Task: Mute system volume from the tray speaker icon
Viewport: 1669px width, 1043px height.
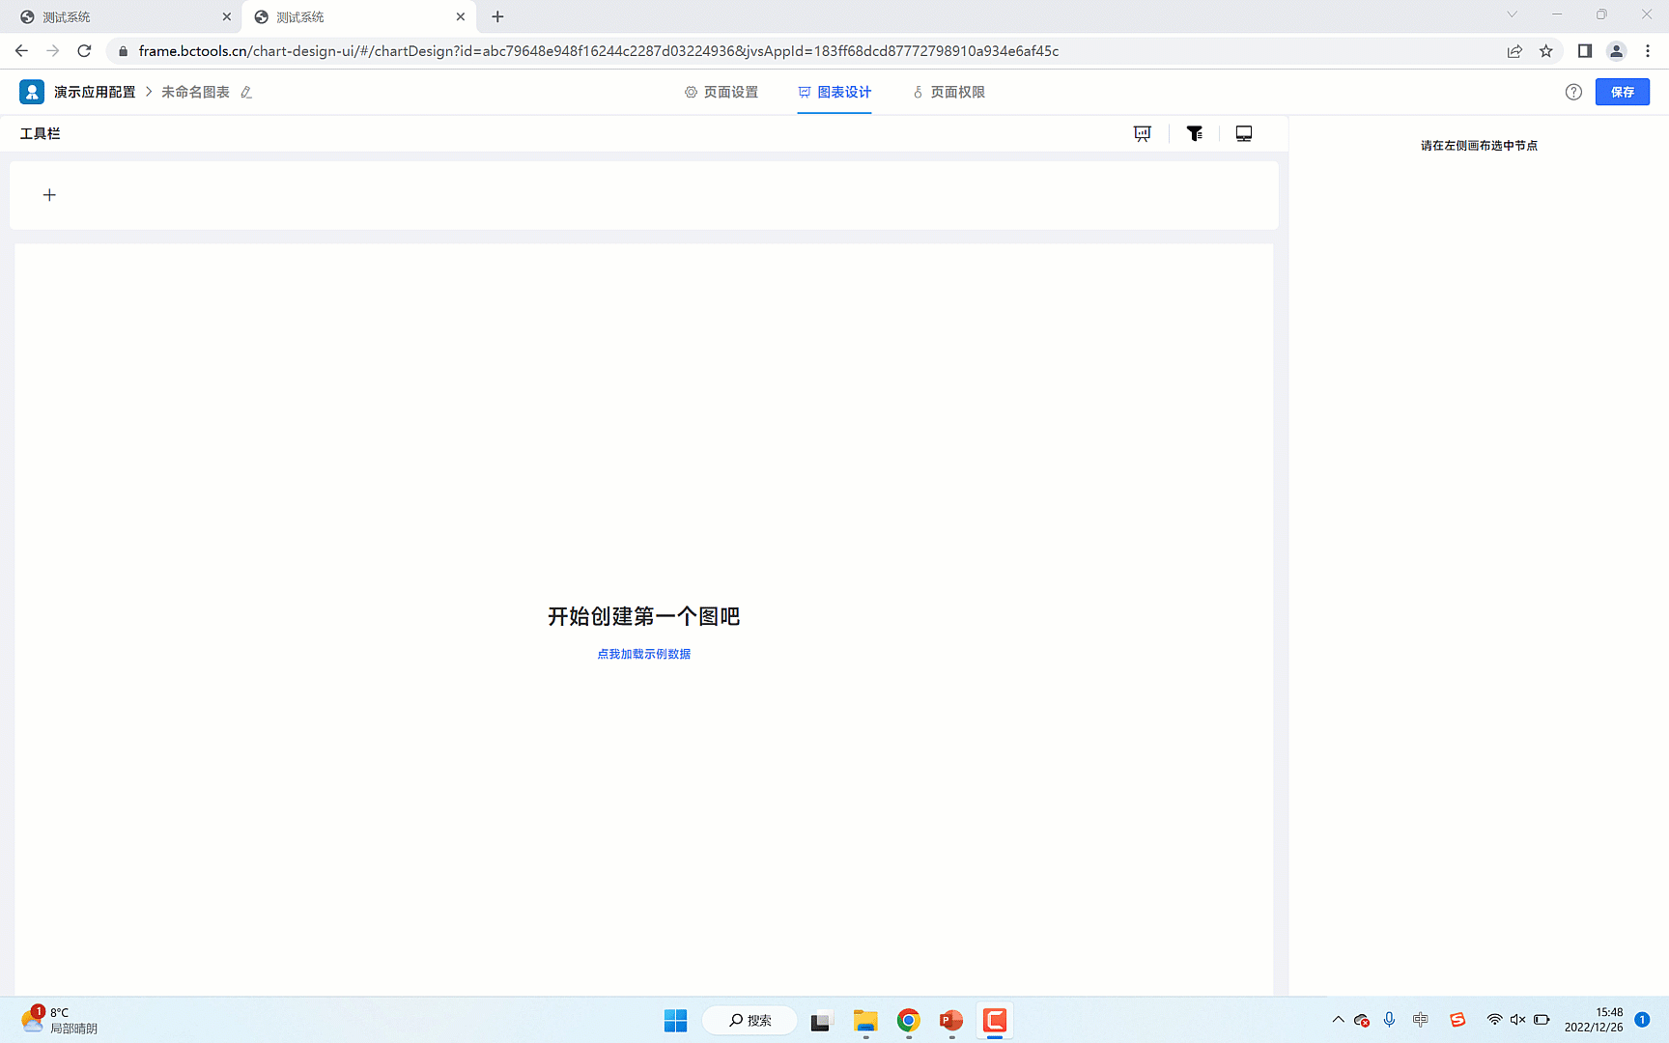Action: pyautogui.click(x=1516, y=1020)
